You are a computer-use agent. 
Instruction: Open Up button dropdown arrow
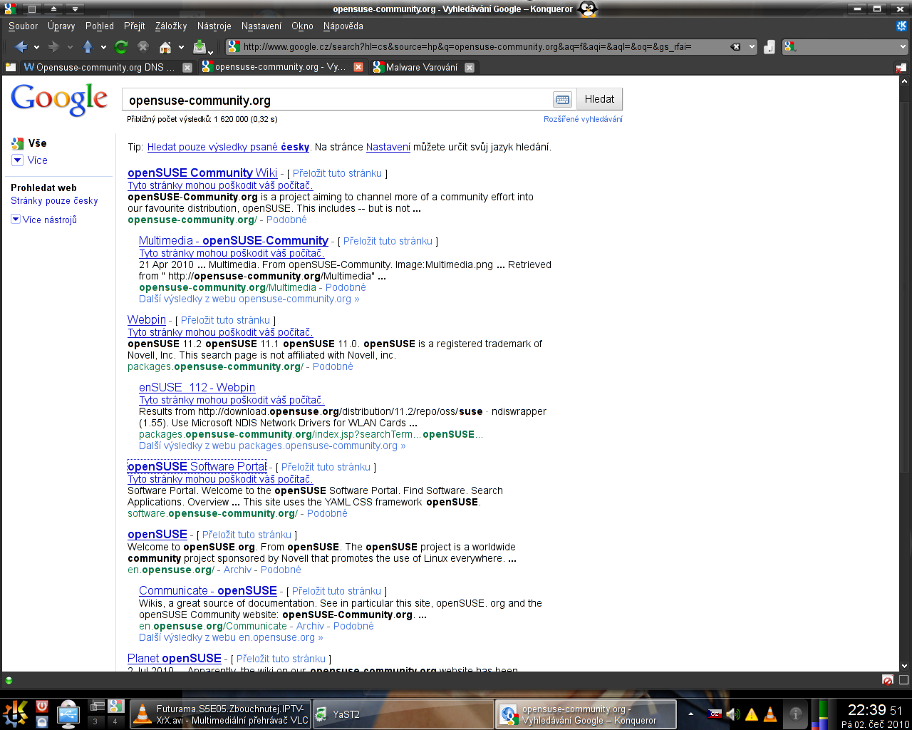coord(104,48)
